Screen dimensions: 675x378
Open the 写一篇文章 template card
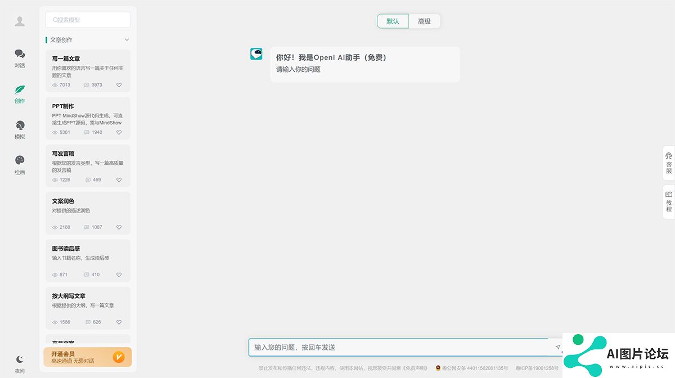coord(88,71)
